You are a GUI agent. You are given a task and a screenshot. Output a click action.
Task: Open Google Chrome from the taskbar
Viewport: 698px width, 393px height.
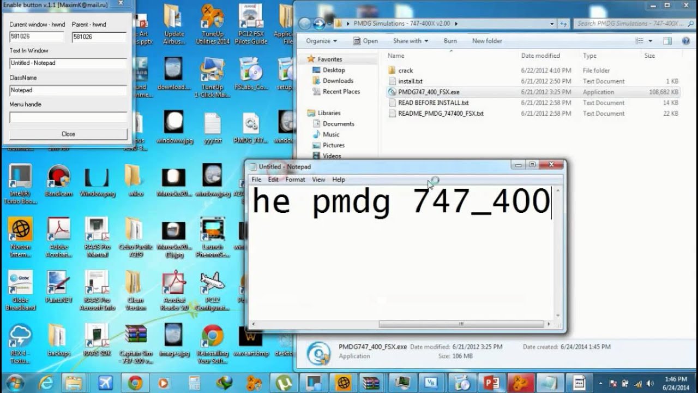pyautogui.click(x=135, y=383)
